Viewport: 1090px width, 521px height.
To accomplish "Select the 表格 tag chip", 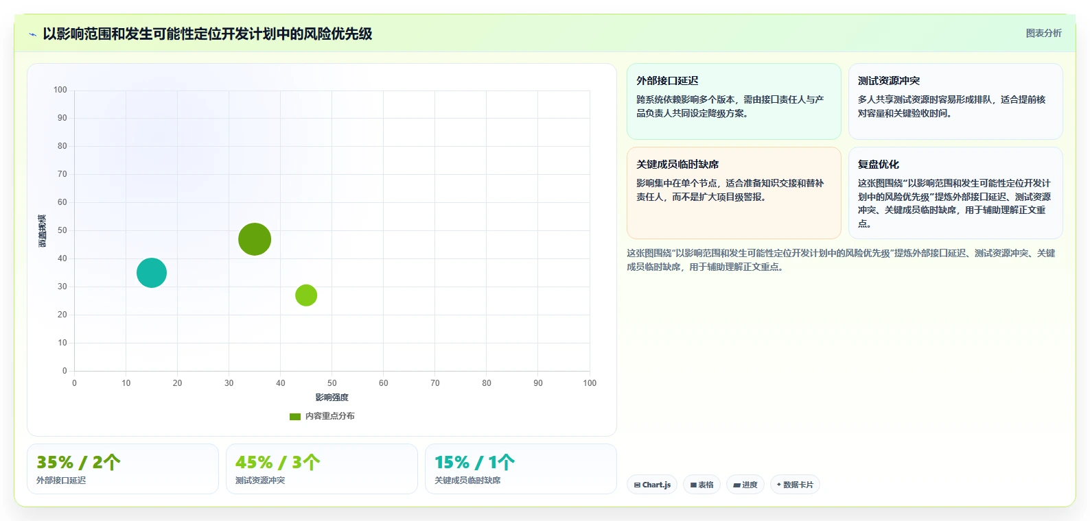I will (701, 485).
